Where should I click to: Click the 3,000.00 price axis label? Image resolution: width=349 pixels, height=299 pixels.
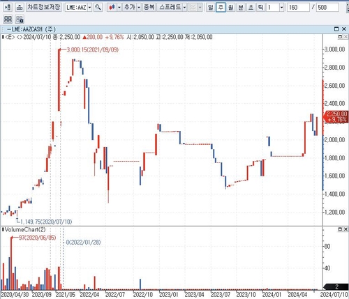coord(334,49)
